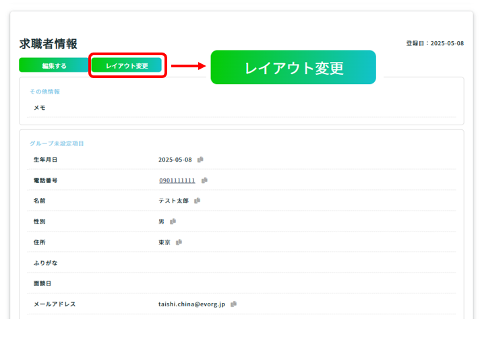Click the 住所 label
Viewport: 480px width, 338px height.
pyautogui.click(x=40, y=242)
